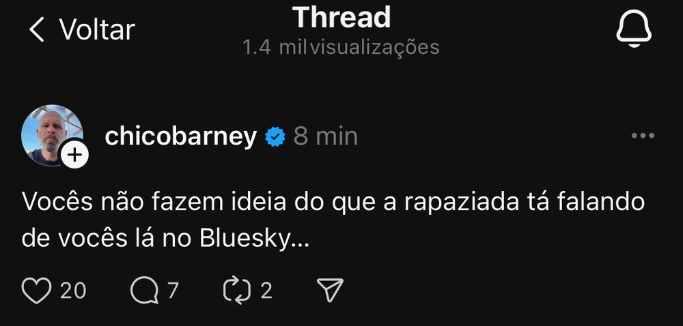Screen dimensions: 683x326
Task: Go back via the Voltar label
Action: click(97, 29)
